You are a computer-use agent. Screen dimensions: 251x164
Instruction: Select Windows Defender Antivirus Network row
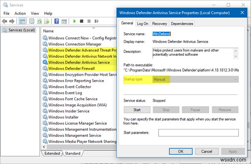pos(79,56)
